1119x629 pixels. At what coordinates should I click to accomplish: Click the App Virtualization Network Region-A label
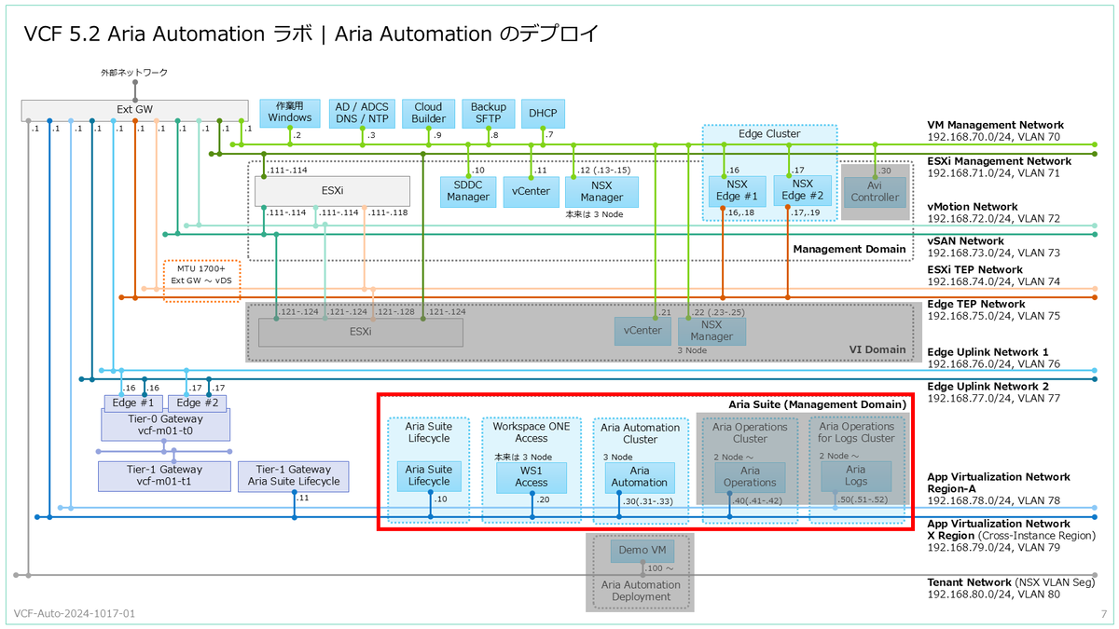pos(999,483)
